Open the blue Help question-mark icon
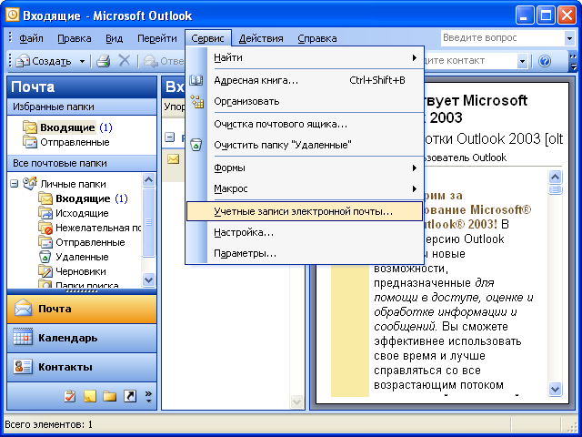Image resolution: width=582 pixels, height=437 pixels. pos(545,61)
